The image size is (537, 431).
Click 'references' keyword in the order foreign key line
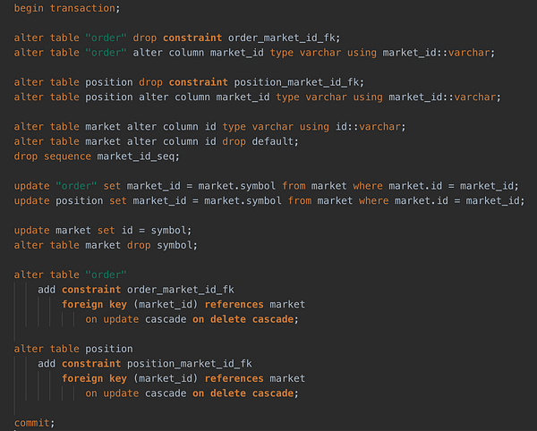click(x=234, y=304)
